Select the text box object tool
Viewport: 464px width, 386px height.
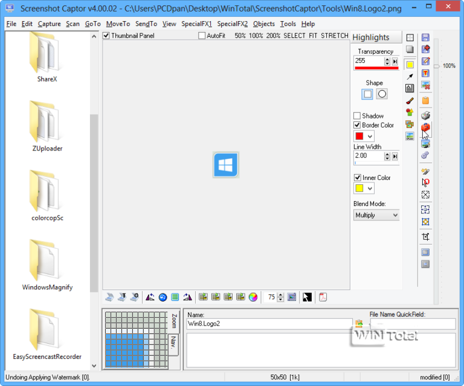click(410, 88)
